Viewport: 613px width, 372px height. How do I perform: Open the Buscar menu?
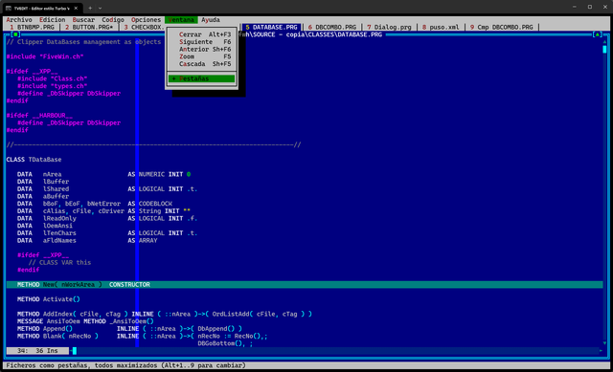[x=83, y=19]
